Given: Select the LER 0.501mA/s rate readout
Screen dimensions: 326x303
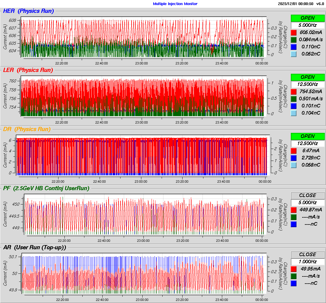Looking at the screenshot, I should point(310,99).
